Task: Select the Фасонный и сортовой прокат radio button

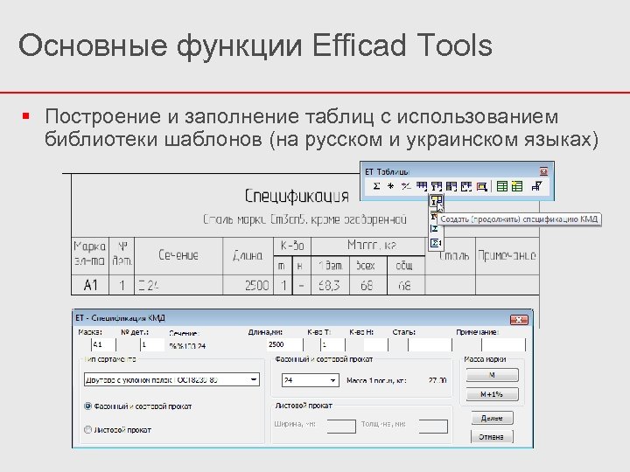Action: pos(88,406)
